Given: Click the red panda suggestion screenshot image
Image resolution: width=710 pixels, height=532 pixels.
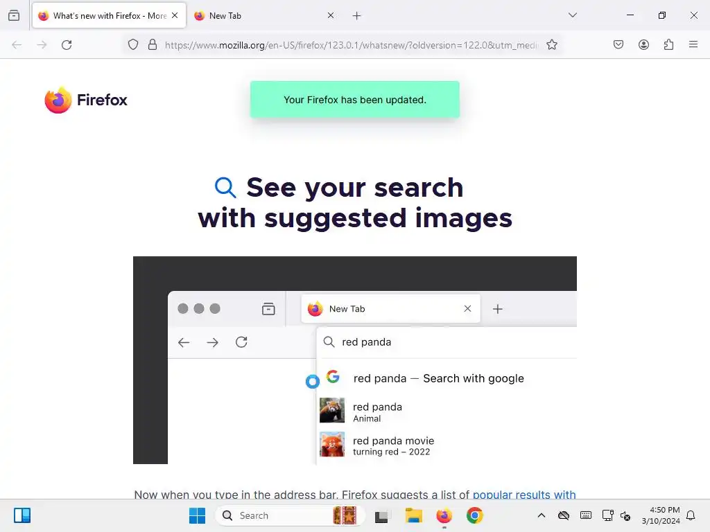Looking at the screenshot, I should point(354,360).
